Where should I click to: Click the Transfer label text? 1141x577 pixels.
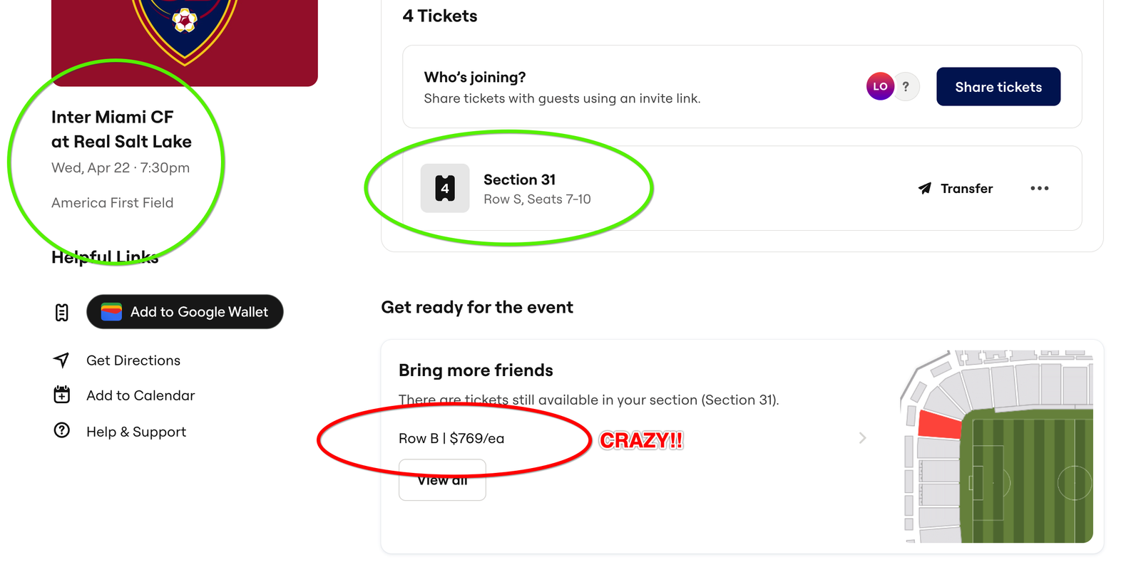click(x=966, y=188)
